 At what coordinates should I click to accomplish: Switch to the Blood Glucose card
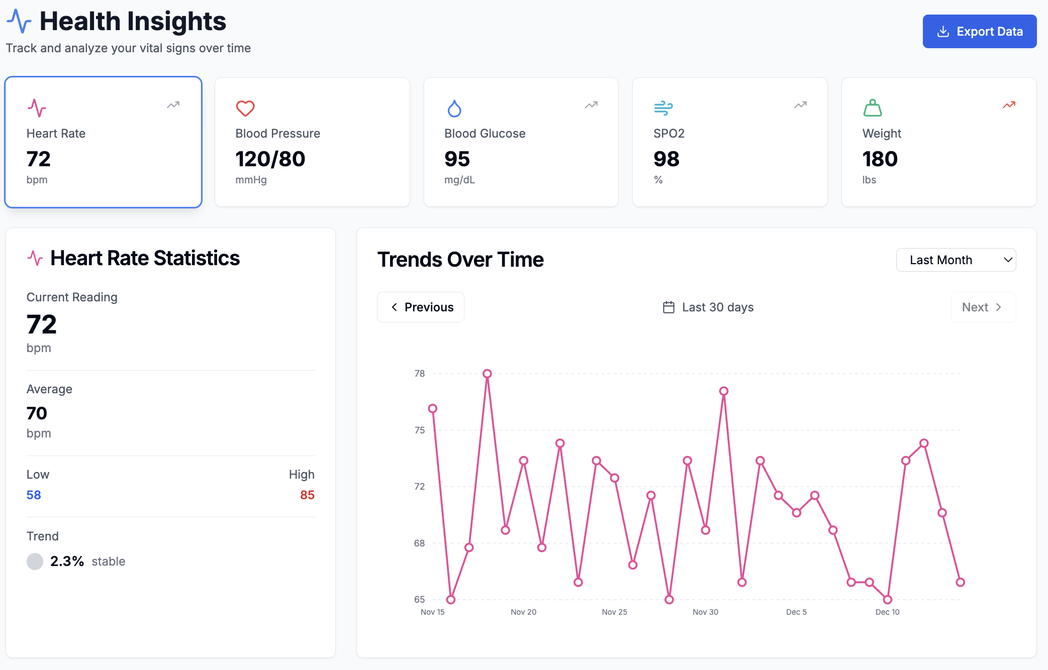click(521, 142)
